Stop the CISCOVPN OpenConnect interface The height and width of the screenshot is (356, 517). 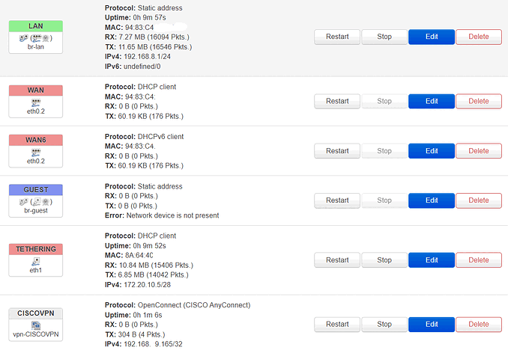(384, 324)
